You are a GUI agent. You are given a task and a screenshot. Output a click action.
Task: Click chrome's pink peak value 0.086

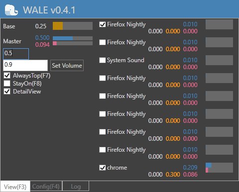(190, 175)
